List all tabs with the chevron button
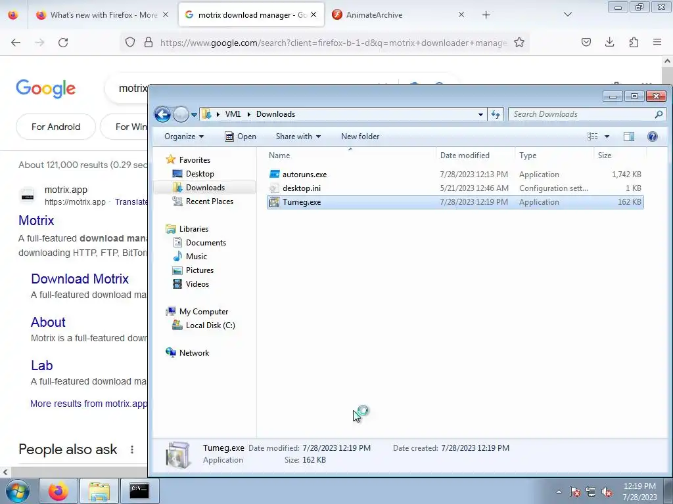 [x=567, y=14]
